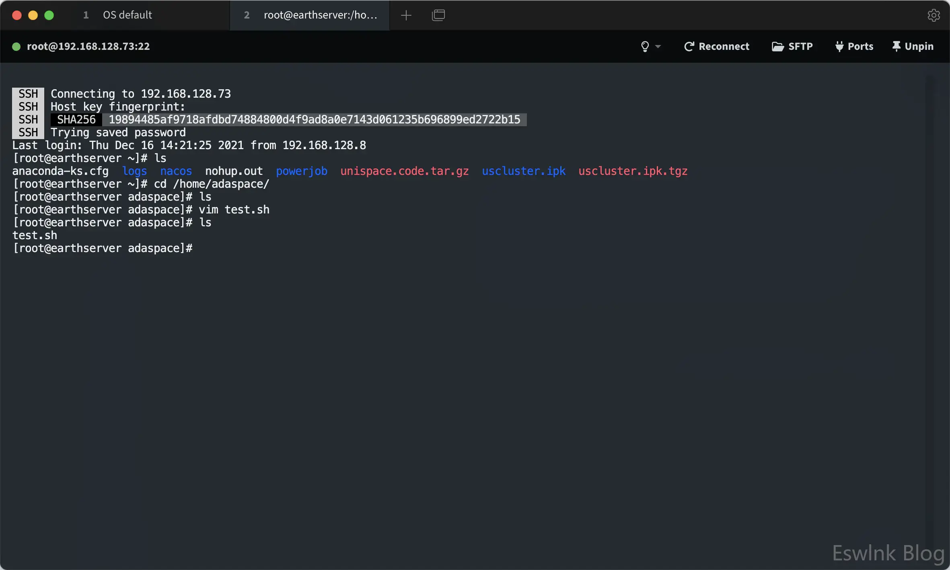950x570 pixels.
Task: Click the SHA256 fingerprint hash text
Action: coord(314,120)
